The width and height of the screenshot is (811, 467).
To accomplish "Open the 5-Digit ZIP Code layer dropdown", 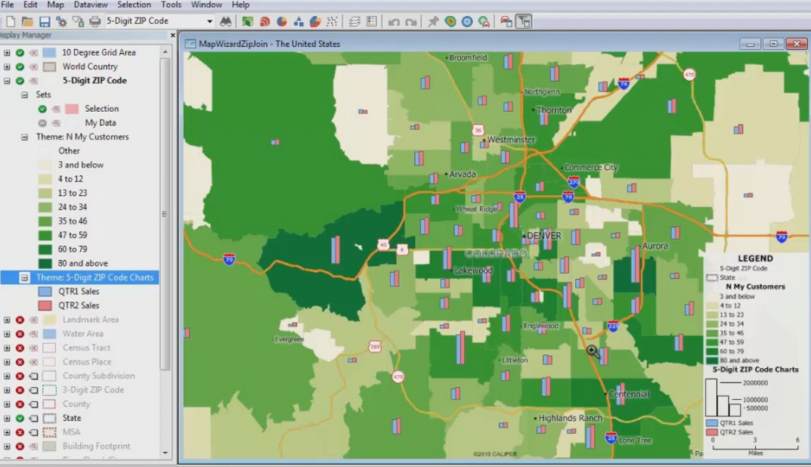I will click(209, 21).
